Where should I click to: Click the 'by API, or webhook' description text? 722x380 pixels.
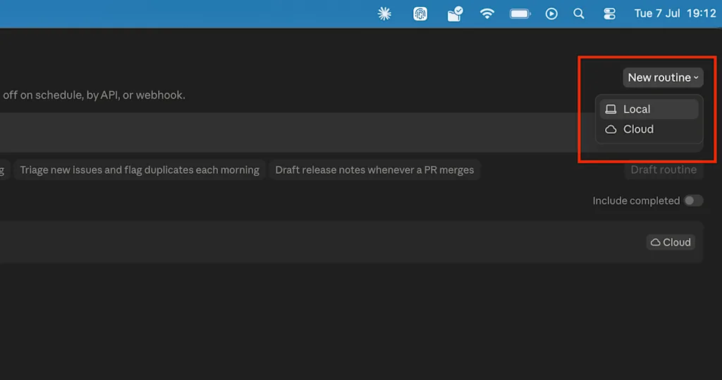[136, 95]
